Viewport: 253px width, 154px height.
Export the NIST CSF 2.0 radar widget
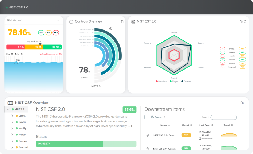(x=241, y=22)
